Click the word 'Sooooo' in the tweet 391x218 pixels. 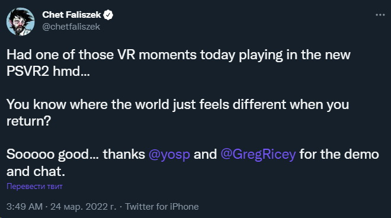pyautogui.click(x=30, y=154)
